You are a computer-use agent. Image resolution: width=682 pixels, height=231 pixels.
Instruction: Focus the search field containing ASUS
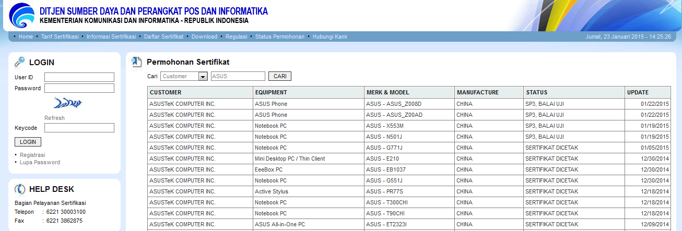click(x=238, y=76)
